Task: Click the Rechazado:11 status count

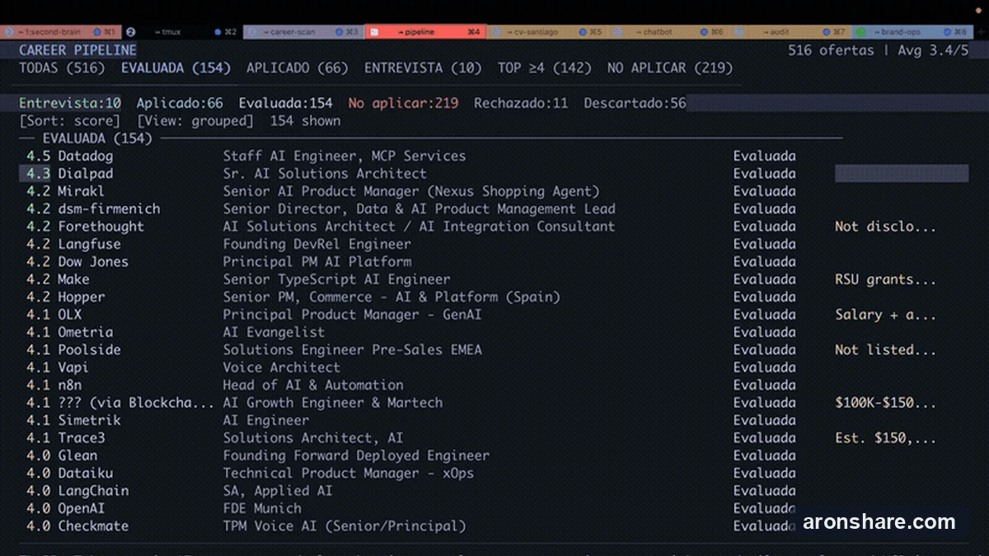Action: (x=521, y=103)
